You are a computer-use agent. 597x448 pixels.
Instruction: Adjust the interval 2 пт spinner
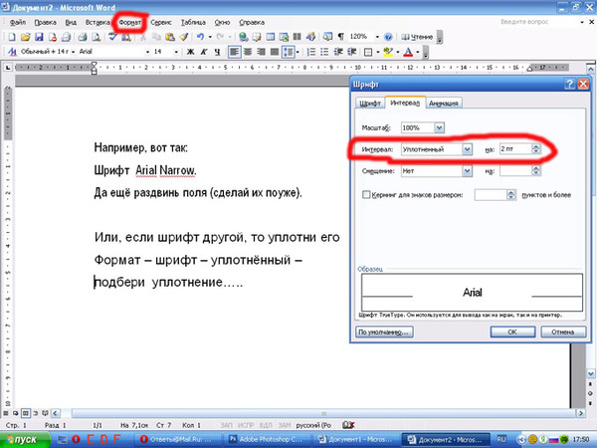535,149
